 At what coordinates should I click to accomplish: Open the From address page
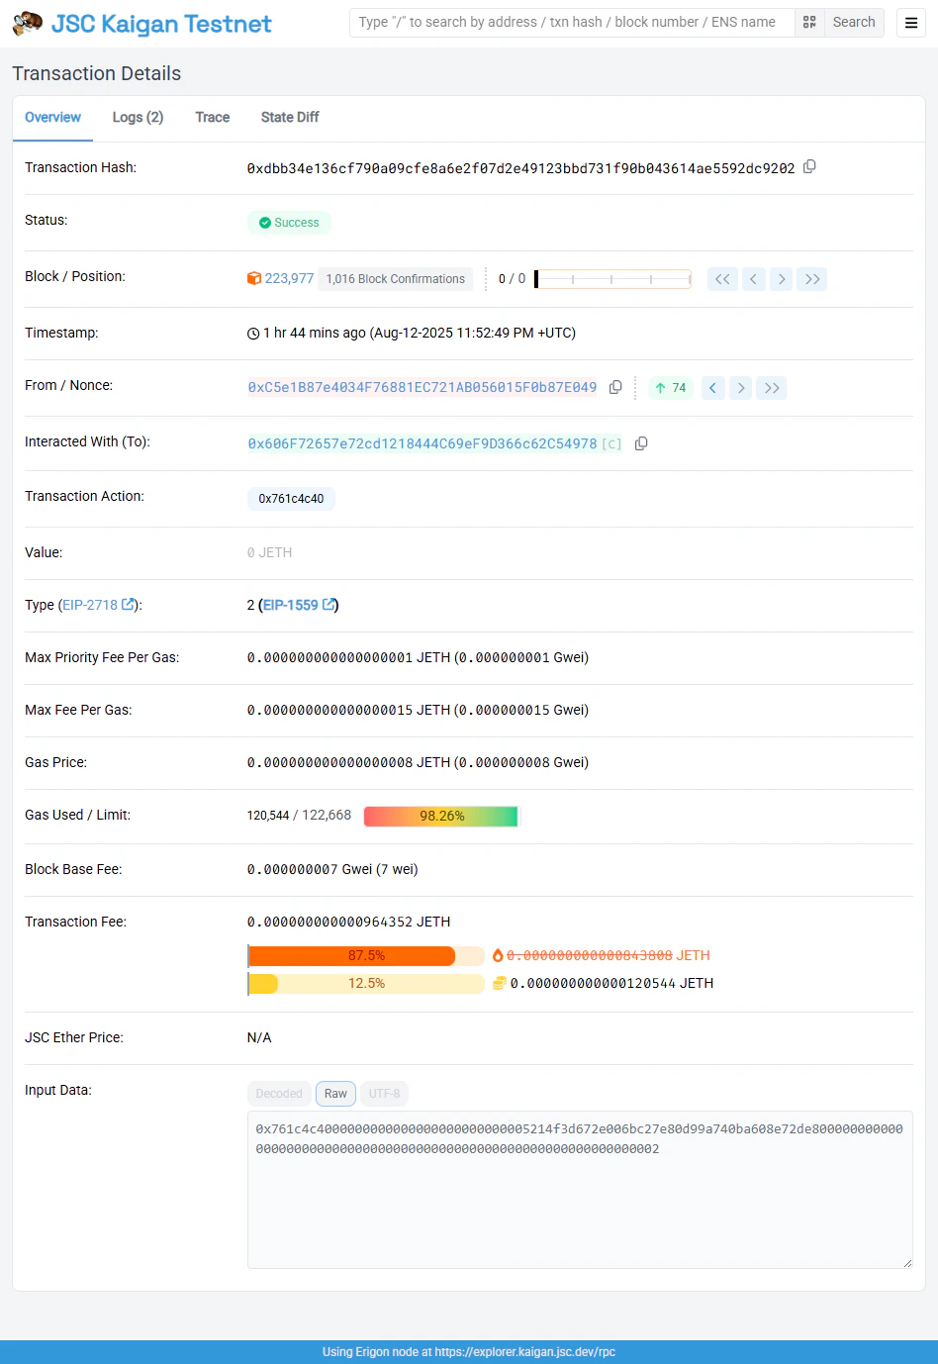422,387
